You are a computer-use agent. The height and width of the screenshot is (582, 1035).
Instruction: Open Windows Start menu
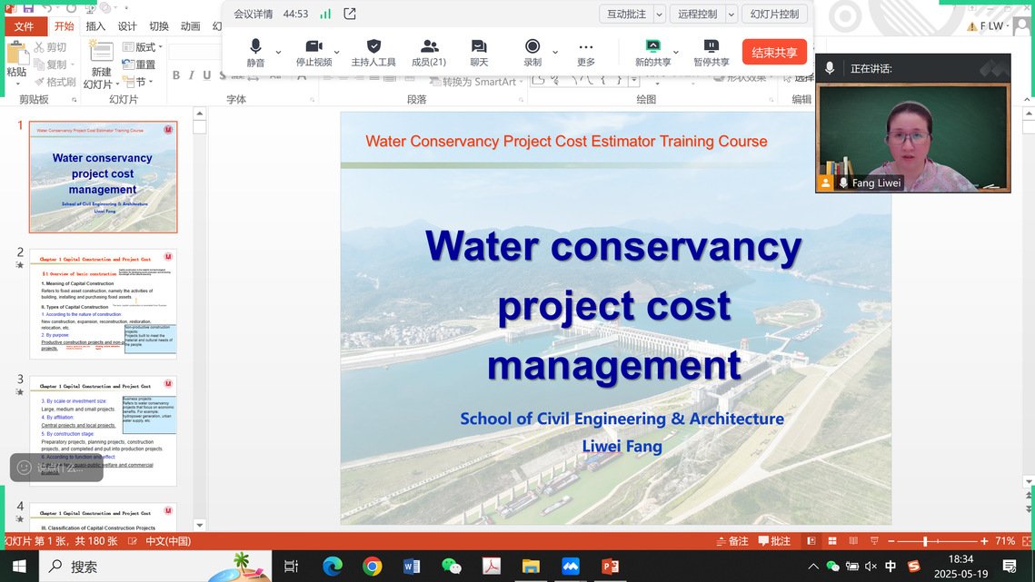point(19,567)
